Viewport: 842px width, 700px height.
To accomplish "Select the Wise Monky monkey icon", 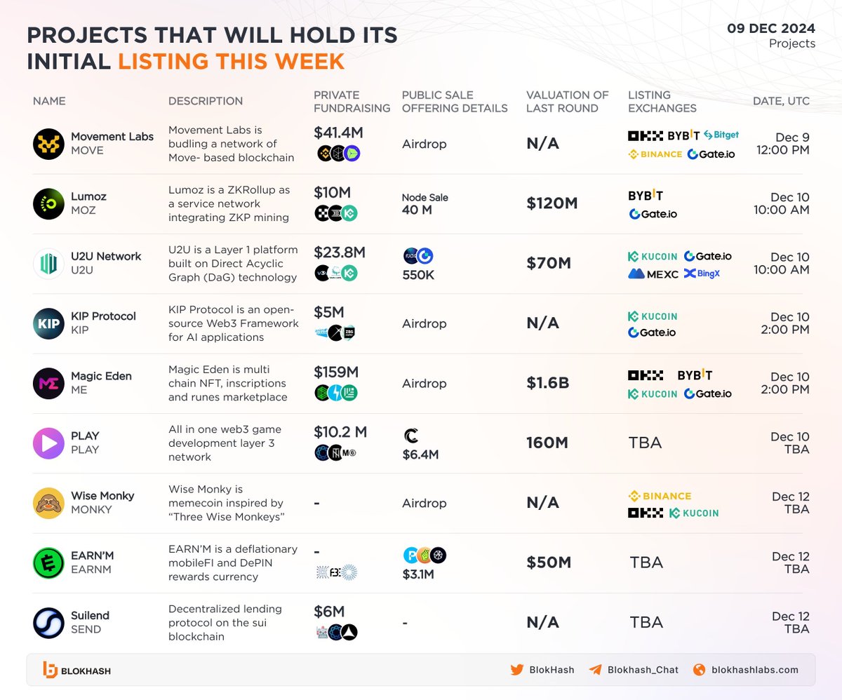I will point(48,503).
